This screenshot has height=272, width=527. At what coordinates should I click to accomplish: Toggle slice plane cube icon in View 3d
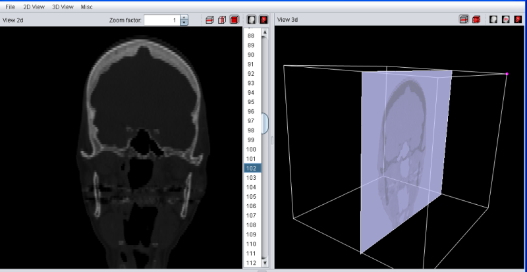pyautogui.click(x=464, y=20)
